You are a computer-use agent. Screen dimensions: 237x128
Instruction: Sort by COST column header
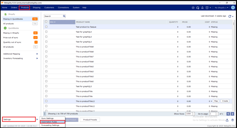tap(201, 22)
